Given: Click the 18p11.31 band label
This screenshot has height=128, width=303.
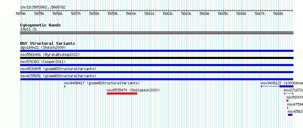Looking at the screenshot, I should point(29,29).
